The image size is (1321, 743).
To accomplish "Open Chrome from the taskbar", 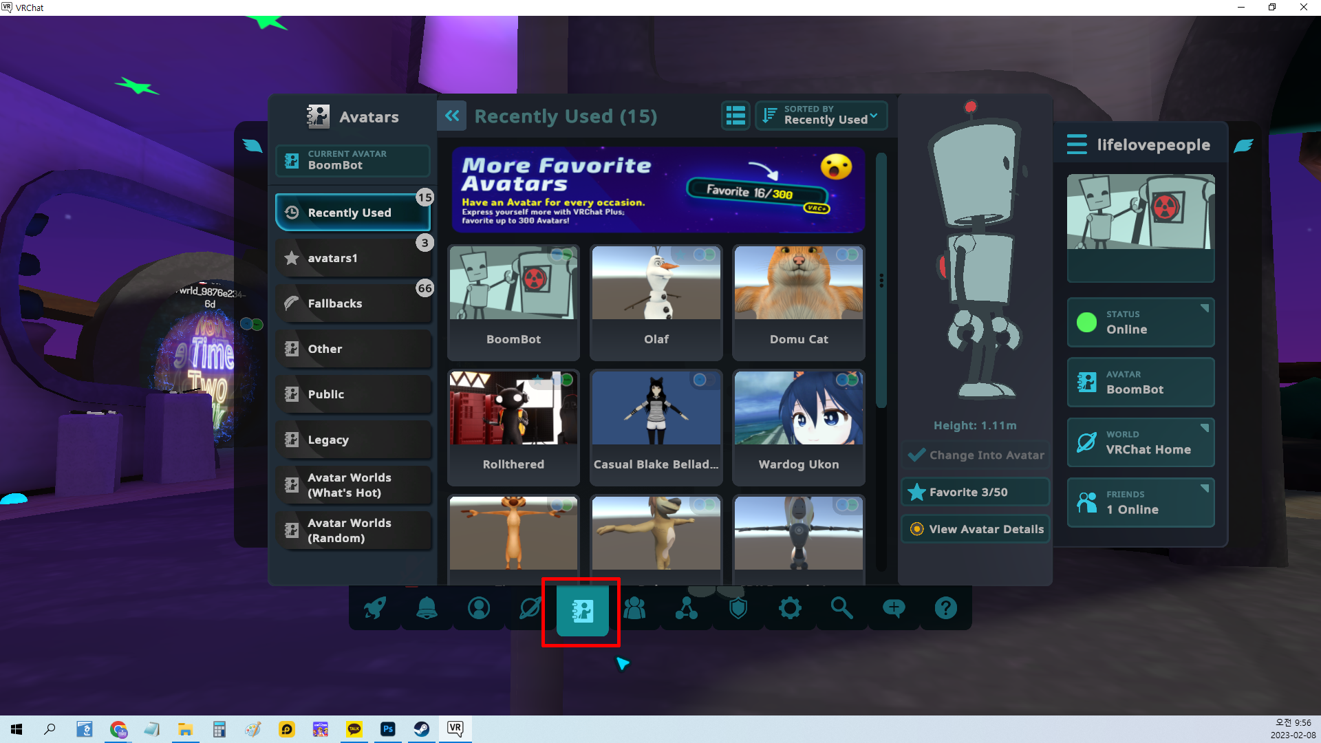I will 118,729.
